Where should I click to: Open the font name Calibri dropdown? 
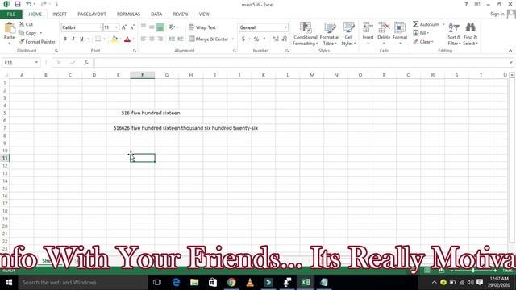(100, 27)
